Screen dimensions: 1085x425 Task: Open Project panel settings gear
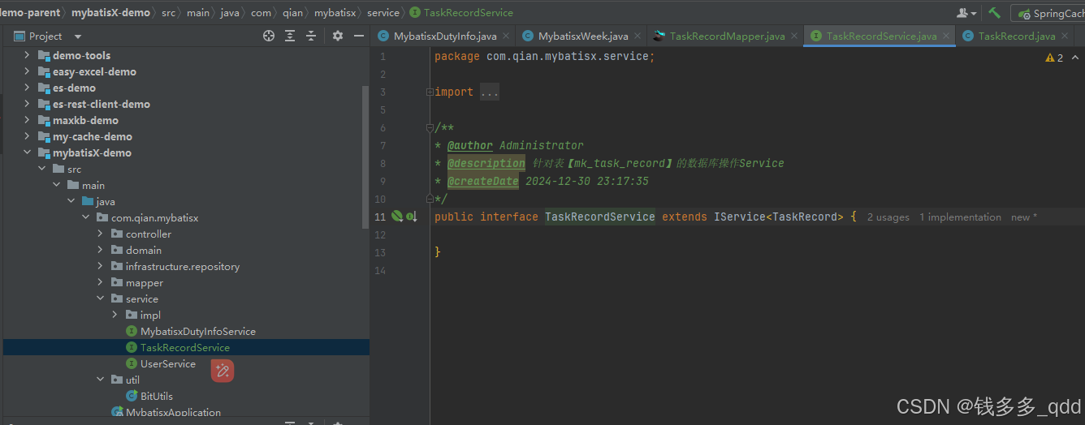[x=338, y=36]
